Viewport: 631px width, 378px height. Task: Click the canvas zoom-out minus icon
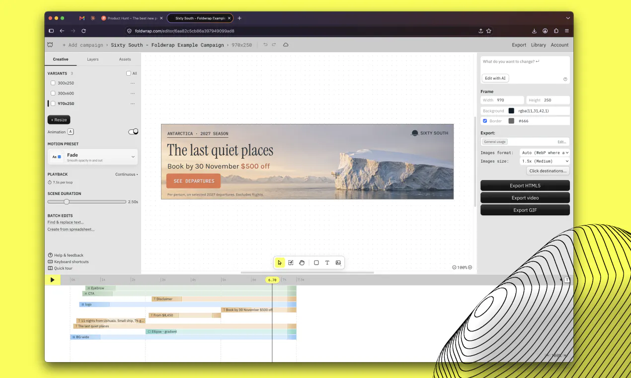point(454,267)
